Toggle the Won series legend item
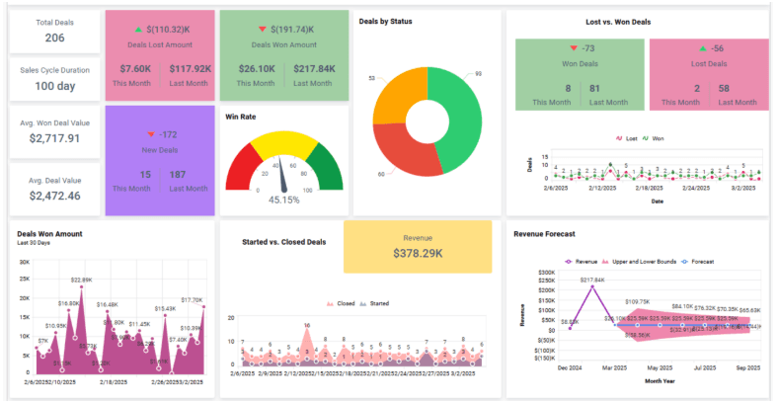The width and height of the screenshot is (780, 404). coord(653,138)
